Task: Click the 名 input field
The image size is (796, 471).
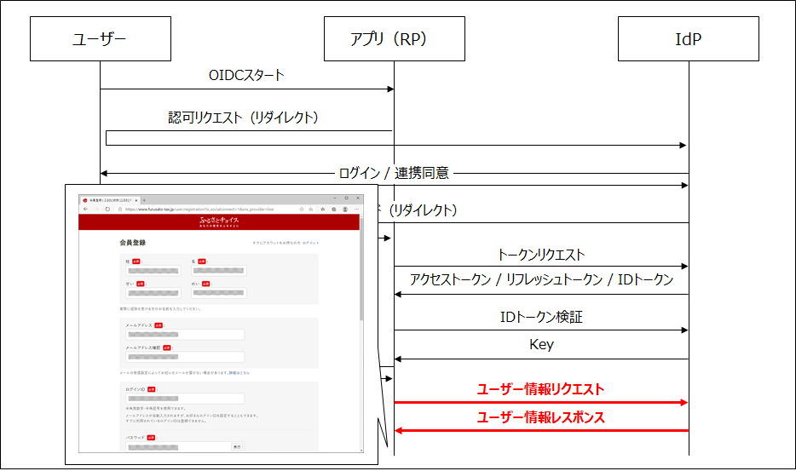Action: pos(219,271)
